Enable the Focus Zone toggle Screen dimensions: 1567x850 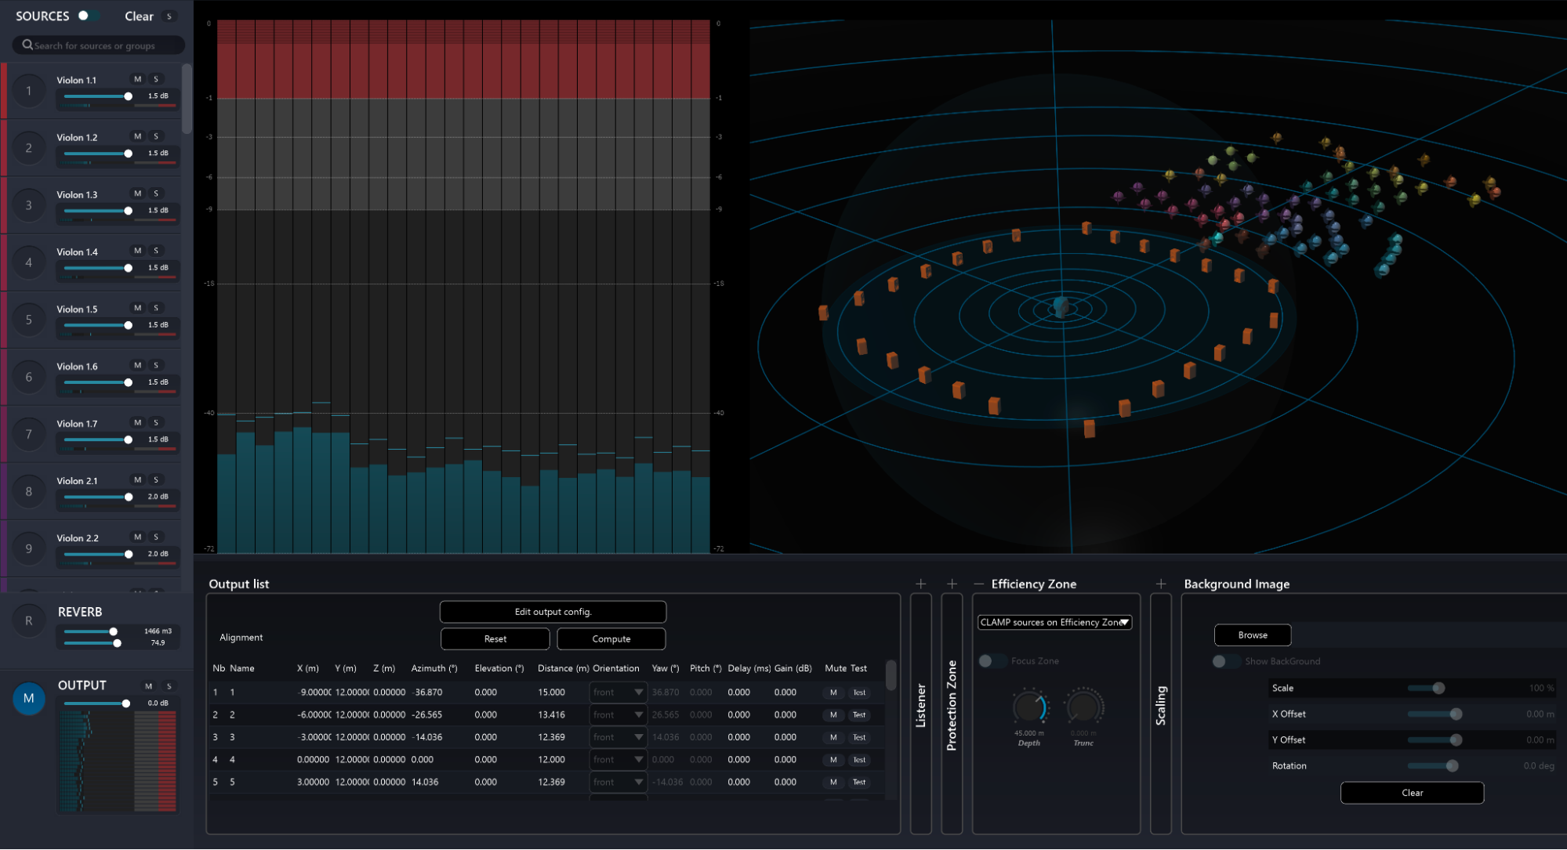[992, 661]
